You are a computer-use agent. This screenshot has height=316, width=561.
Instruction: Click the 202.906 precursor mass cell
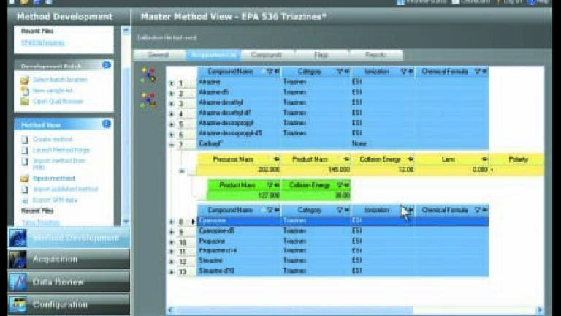pos(239,170)
